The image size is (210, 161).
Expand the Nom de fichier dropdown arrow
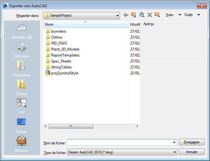(x=174, y=142)
